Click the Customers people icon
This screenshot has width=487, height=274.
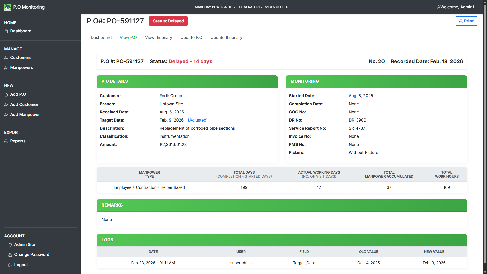[x=6, y=58]
